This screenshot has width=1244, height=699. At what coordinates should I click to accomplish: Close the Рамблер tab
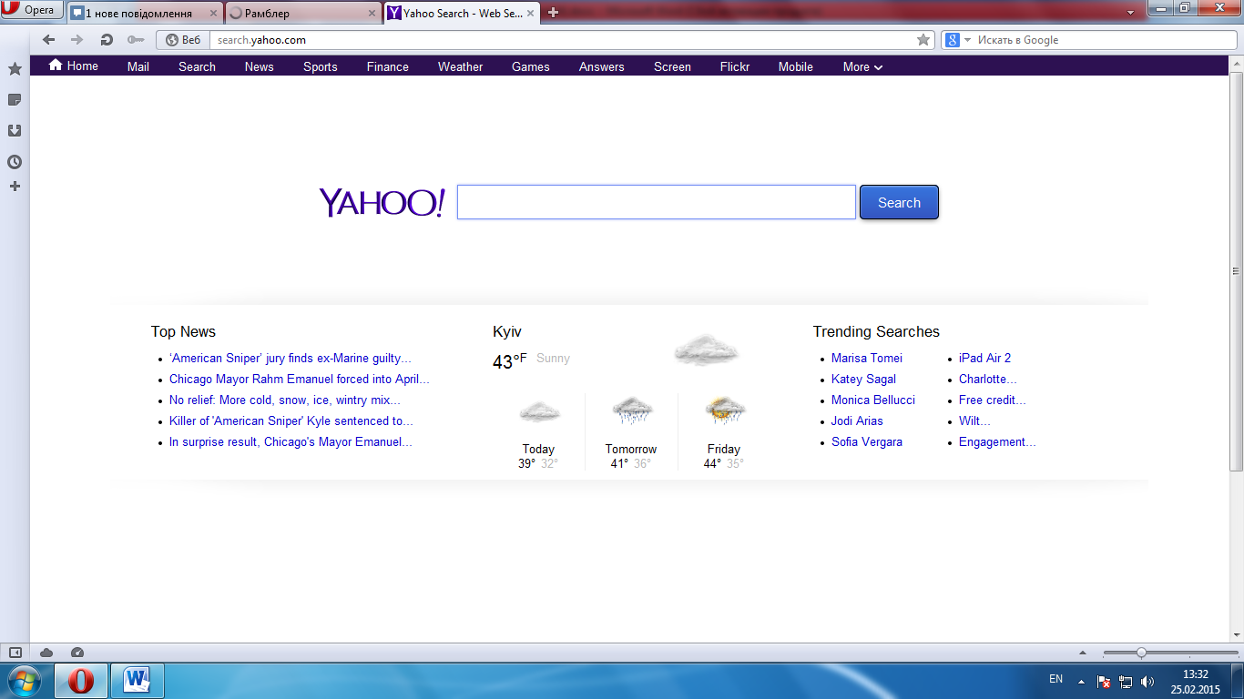372,14
